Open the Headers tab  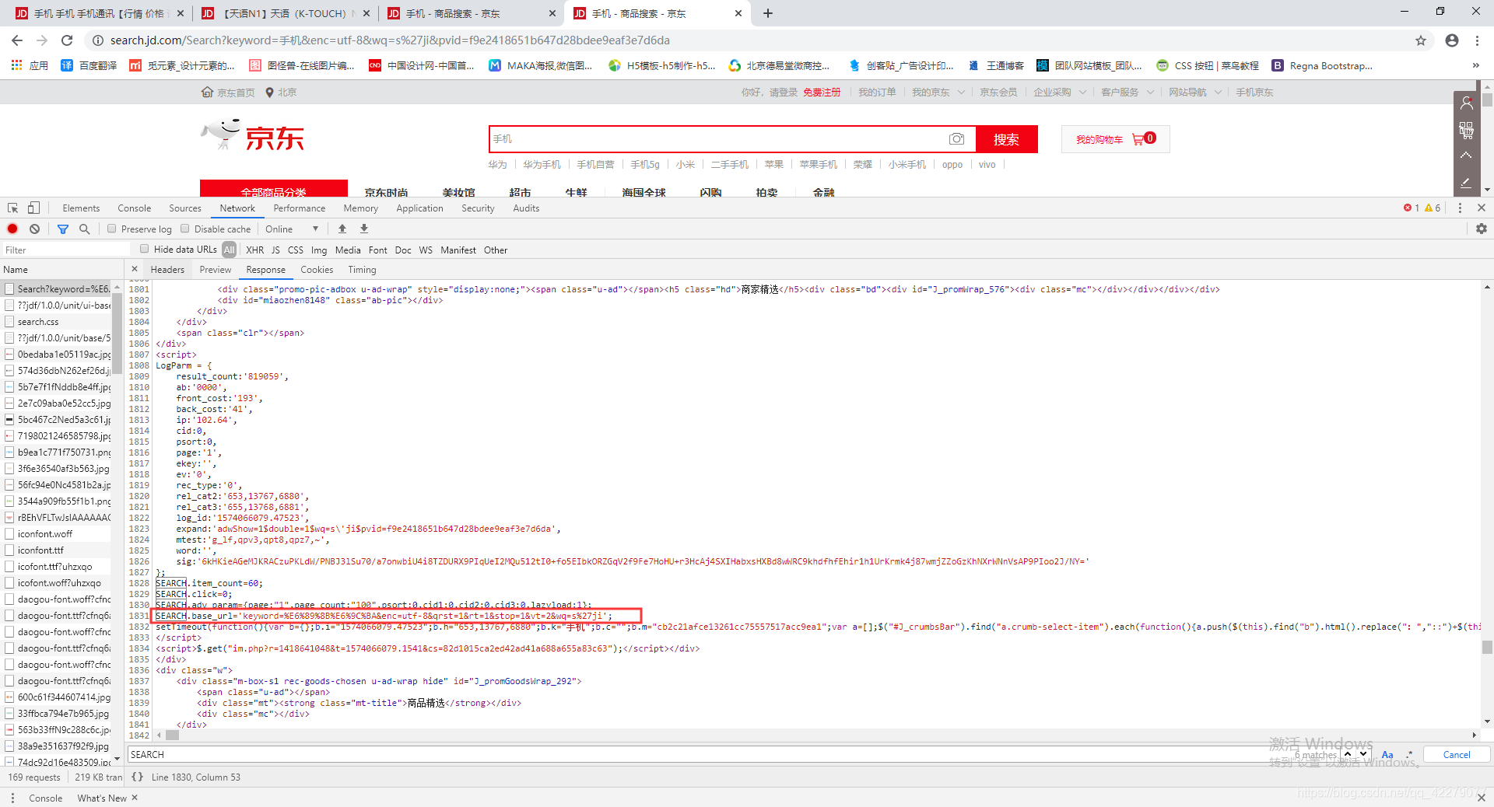coord(167,269)
